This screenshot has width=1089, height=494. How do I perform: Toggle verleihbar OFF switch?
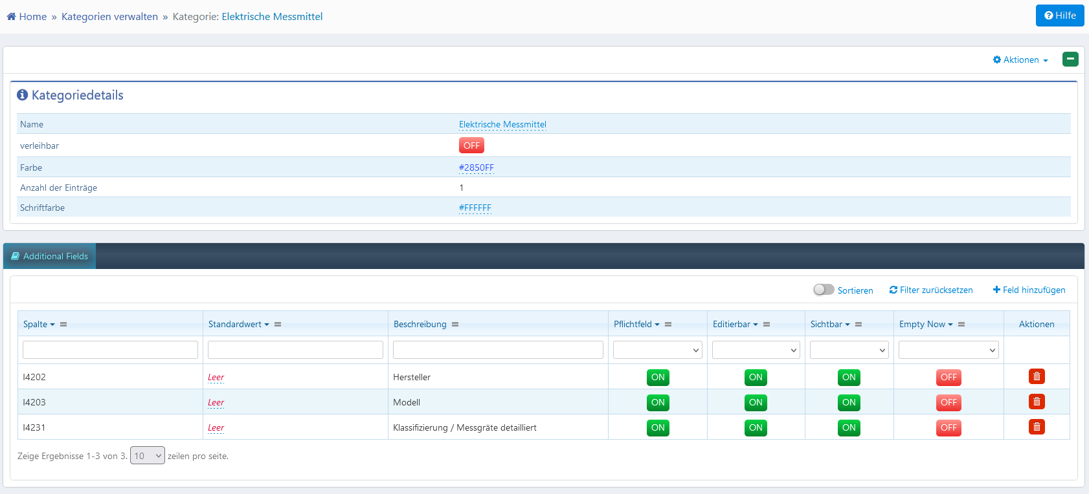[471, 145]
